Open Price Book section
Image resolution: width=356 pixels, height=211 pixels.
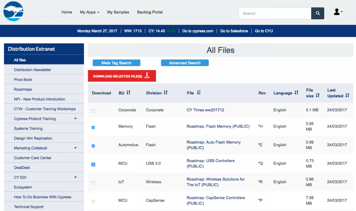click(x=44, y=80)
